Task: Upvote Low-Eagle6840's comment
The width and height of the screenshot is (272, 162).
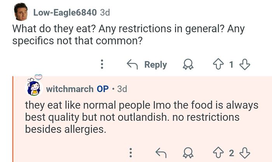Action: coord(217,64)
